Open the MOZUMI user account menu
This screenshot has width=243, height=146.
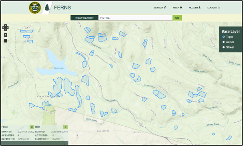(195, 8)
